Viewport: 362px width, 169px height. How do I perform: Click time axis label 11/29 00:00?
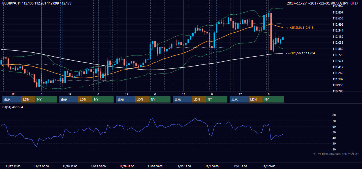click(98, 166)
